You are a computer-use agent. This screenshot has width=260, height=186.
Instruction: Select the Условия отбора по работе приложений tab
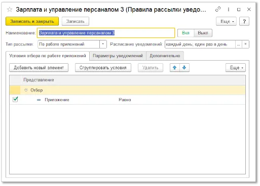[48, 56]
